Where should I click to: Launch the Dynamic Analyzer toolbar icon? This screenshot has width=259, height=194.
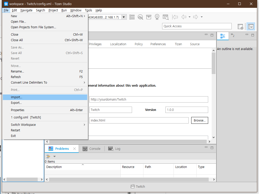[x=140, y=17]
